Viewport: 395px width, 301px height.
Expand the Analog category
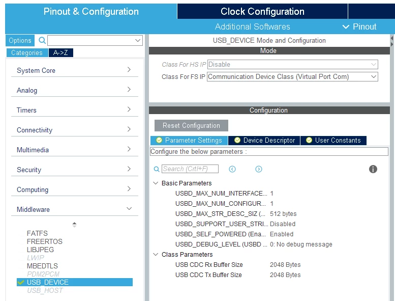[75, 90]
